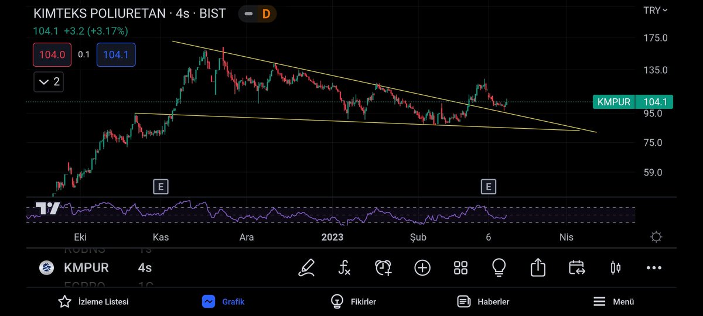This screenshot has height=316, width=703.
Task: Tap the right earnings E marker
Action: [x=488, y=187]
